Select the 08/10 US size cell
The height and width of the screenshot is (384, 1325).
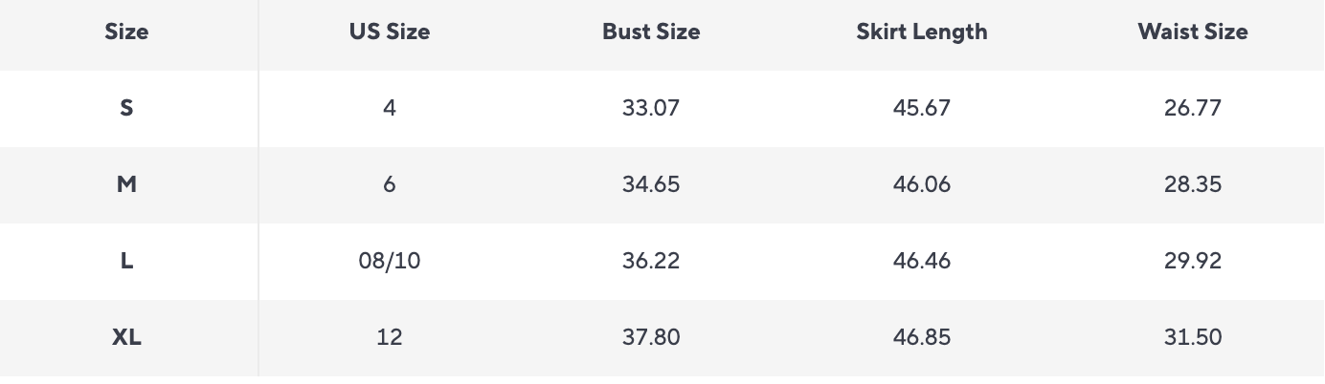point(390,261)
